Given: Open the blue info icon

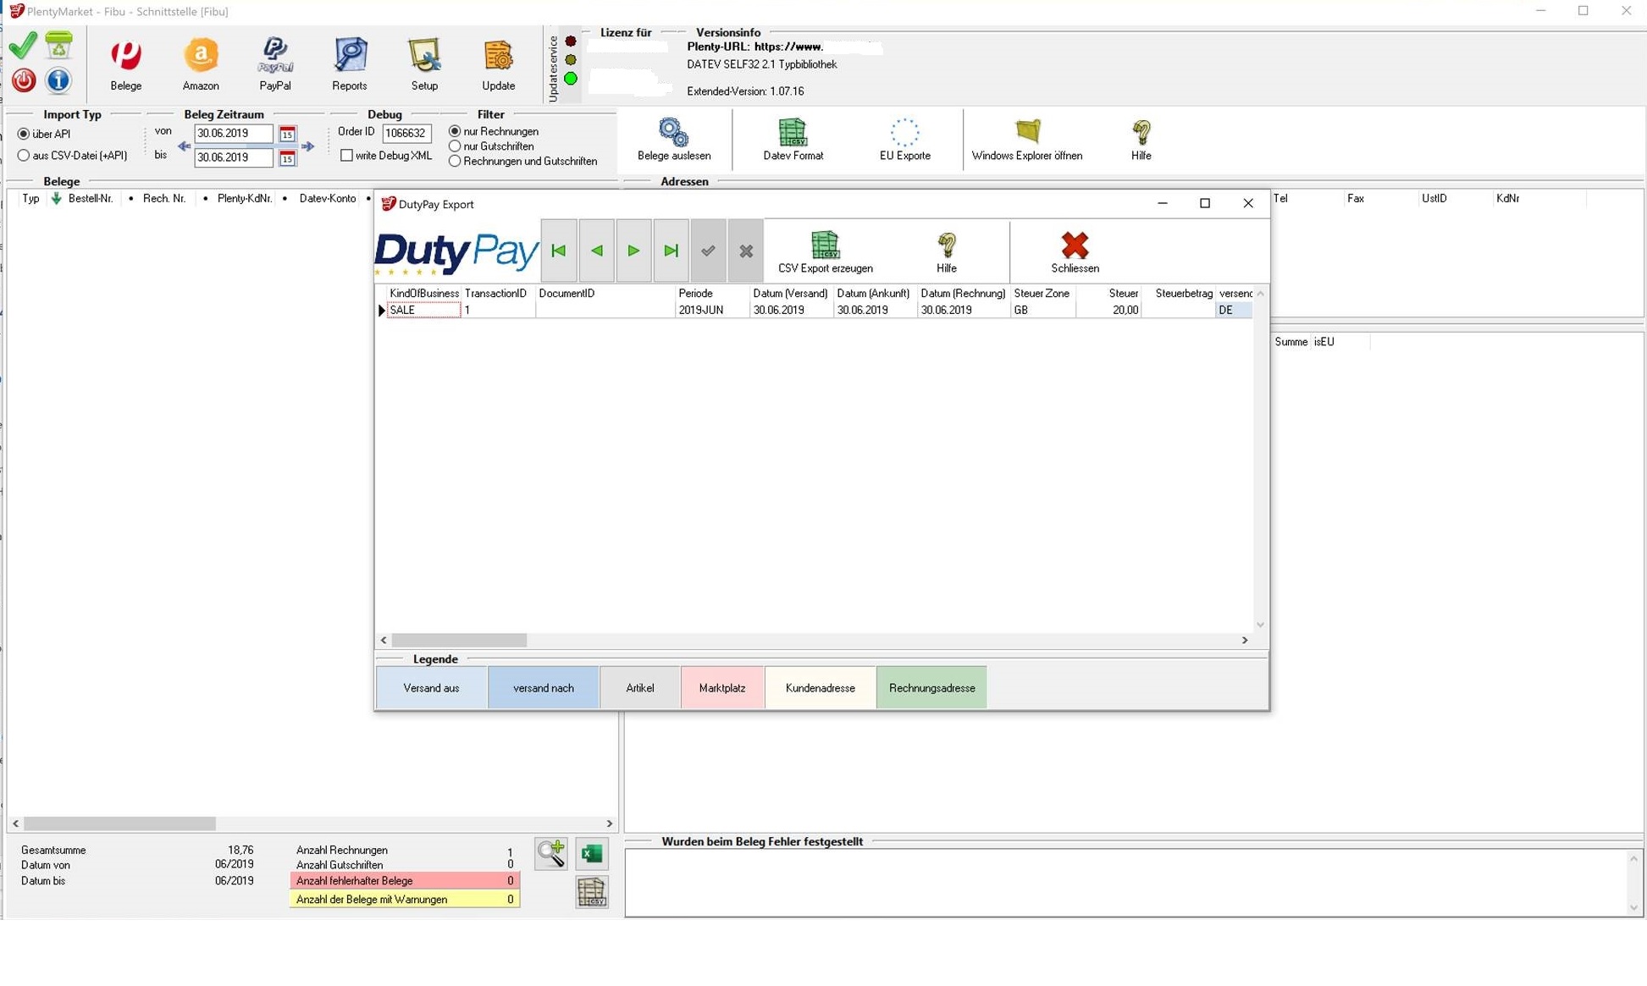Looking at the screenshot, I should pos(58,80).
